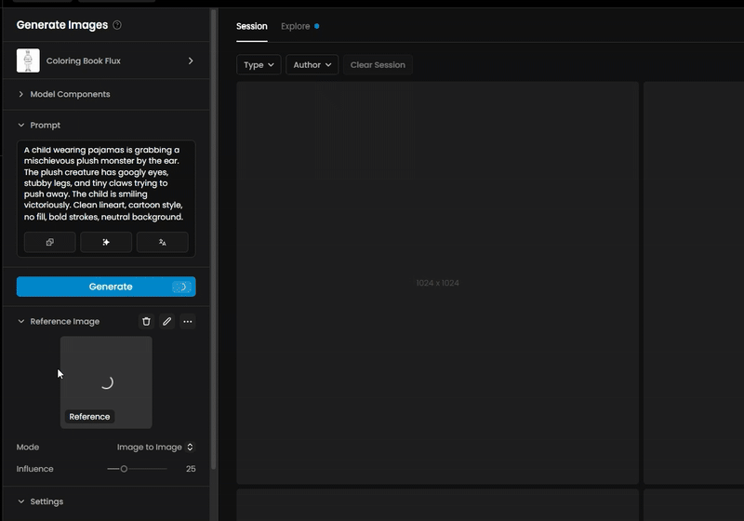Open the Image to Image mode dropdown

[x=155, y=447]
